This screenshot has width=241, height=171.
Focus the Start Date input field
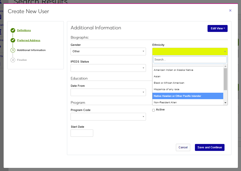tap(82, 133)
